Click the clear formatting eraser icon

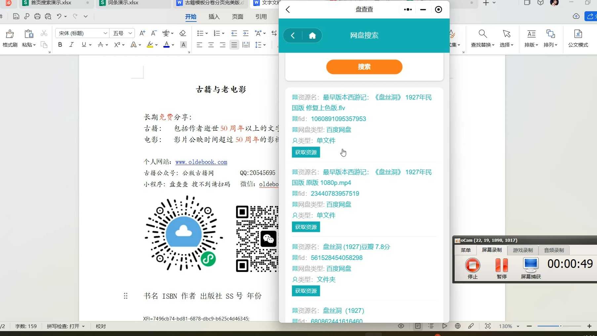tap(182, 33)
